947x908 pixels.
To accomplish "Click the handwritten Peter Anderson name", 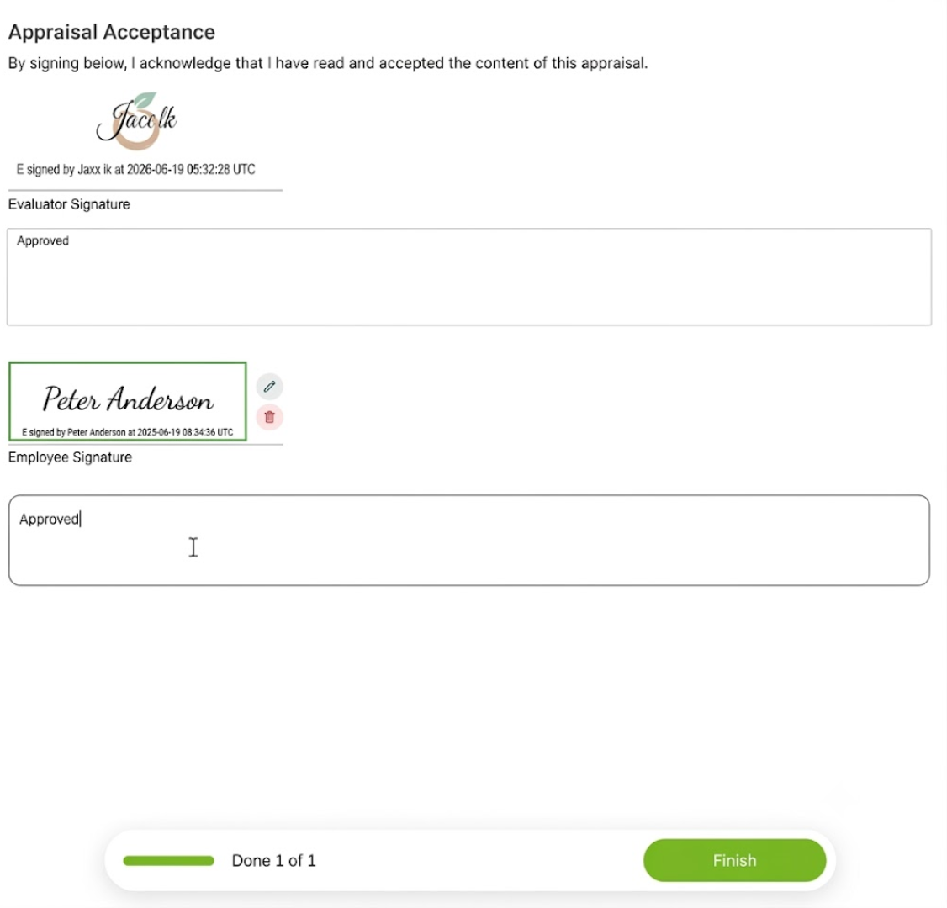I will pyautogui.click(x=128, y=399).
